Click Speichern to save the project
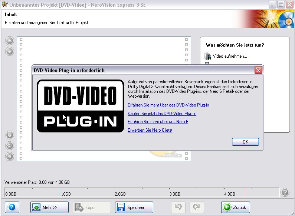Screen dimensions: 295x216 [134, 207]
